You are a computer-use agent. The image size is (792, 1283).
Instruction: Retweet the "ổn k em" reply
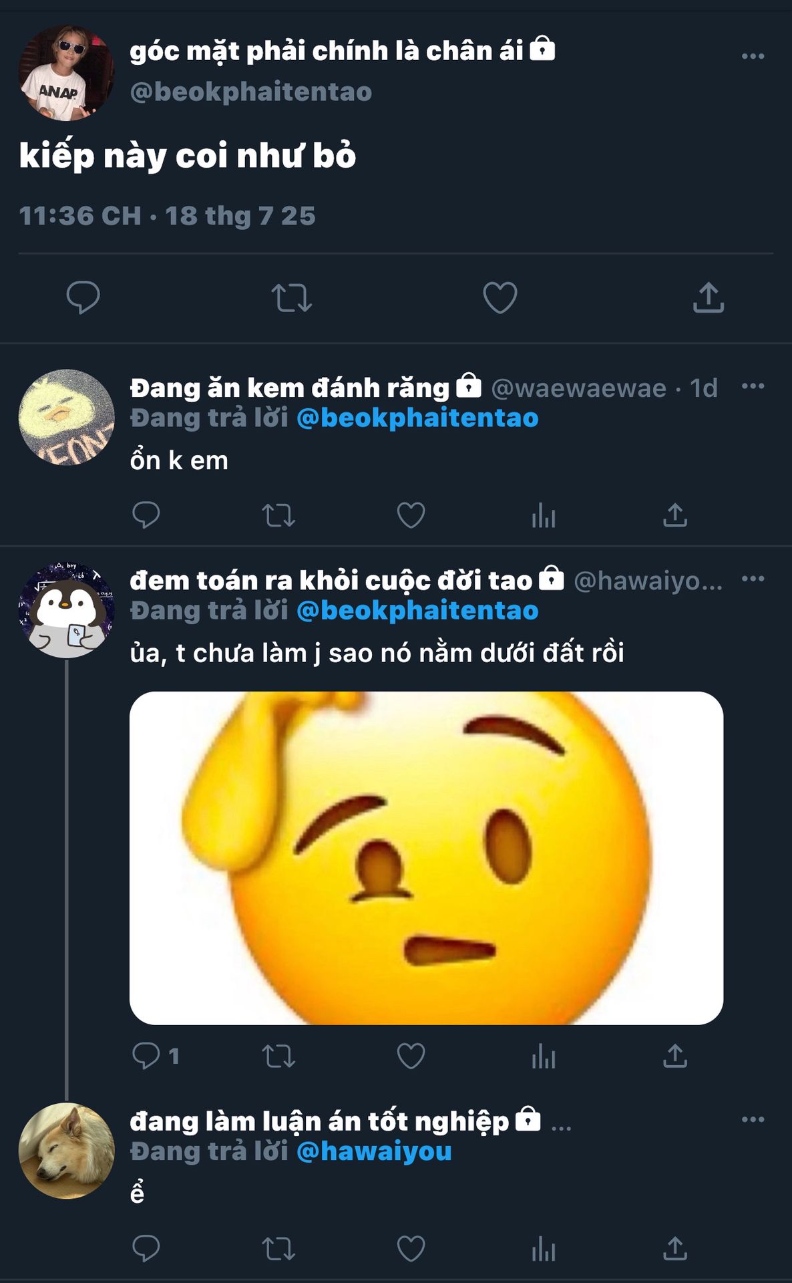(x=278, y=516)
